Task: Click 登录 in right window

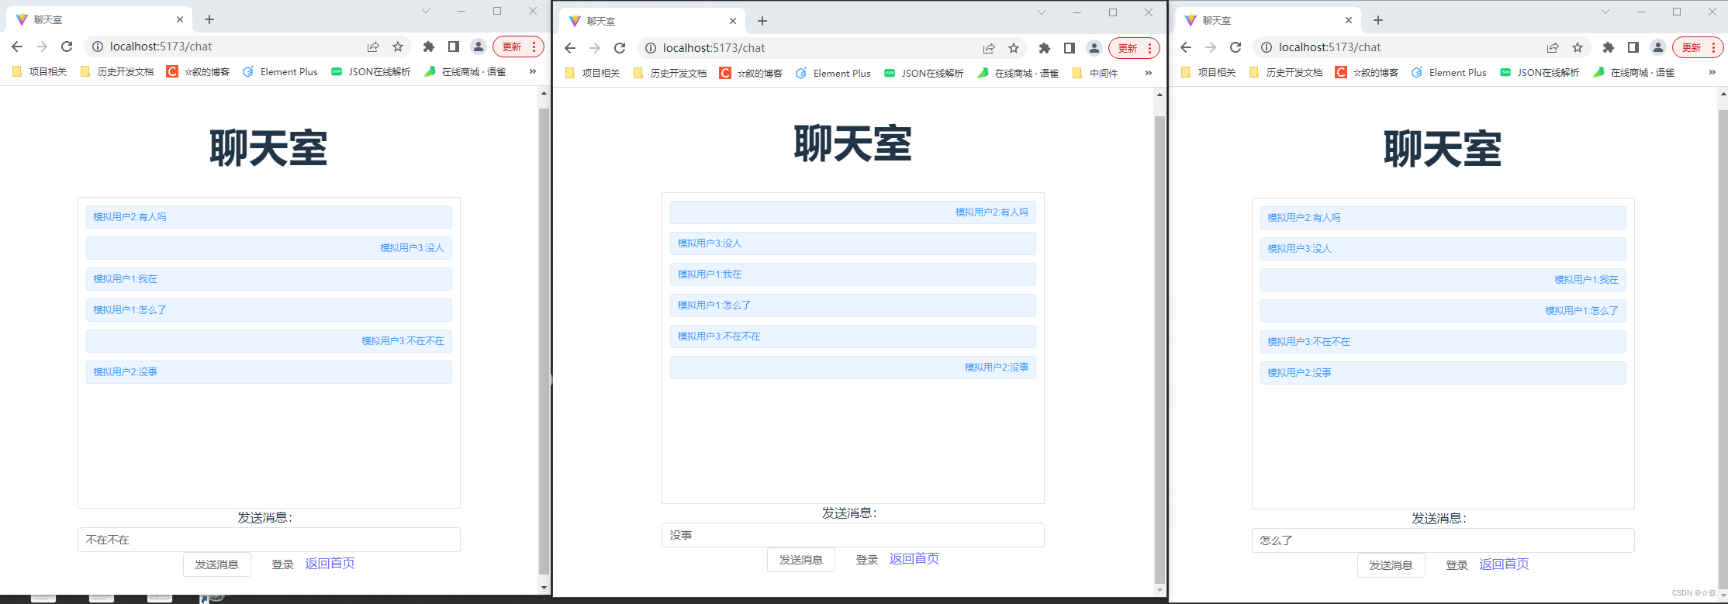Action: (1457, 565)
